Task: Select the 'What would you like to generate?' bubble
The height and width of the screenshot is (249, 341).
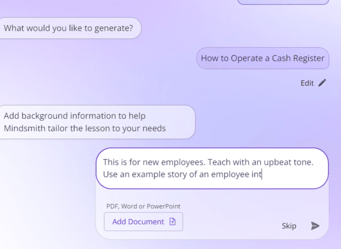Action: (68, 28)
